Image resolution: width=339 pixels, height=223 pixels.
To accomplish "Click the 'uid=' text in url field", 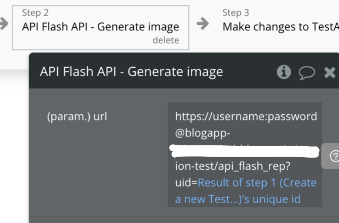I will (x=186, y=183).
